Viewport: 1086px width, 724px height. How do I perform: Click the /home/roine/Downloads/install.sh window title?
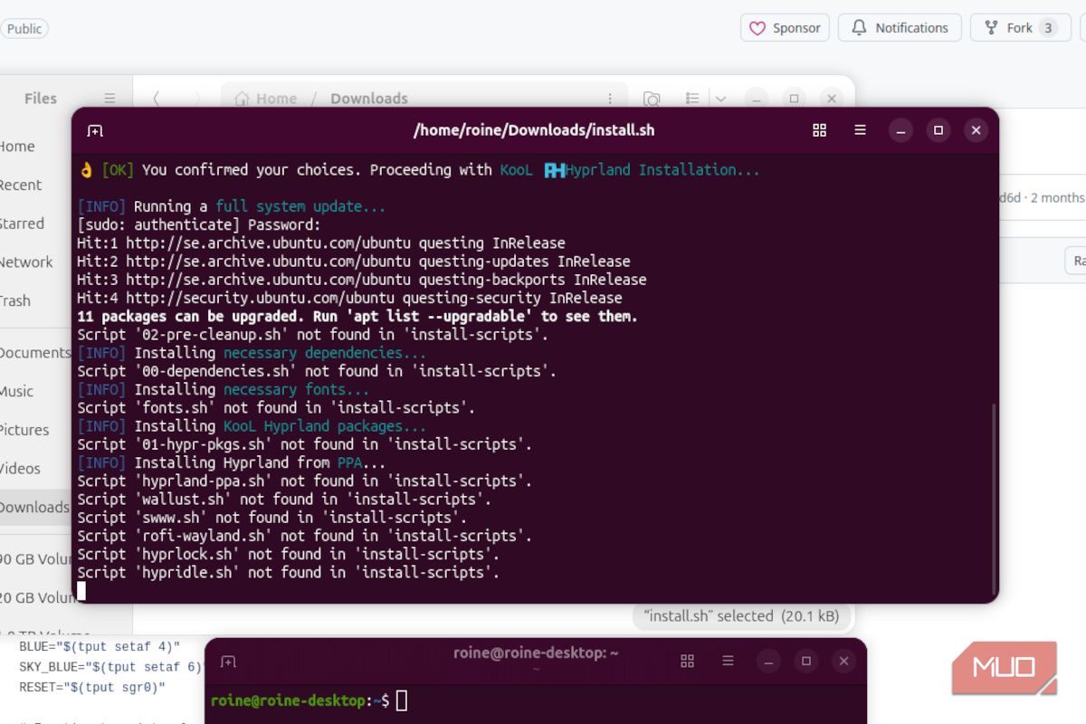point(534,130)
